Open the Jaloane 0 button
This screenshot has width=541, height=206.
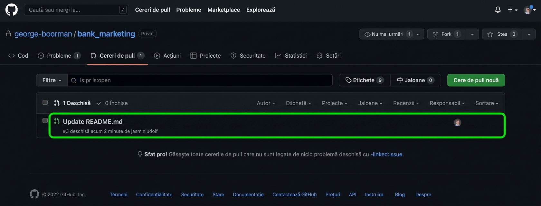tap(416, 80)
